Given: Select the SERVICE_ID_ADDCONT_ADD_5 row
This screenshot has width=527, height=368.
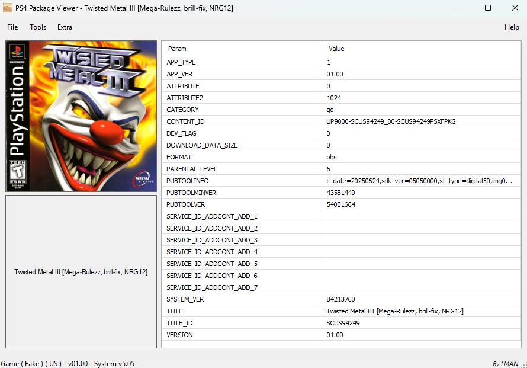Looking at the screenshot, I should [341, 264].
